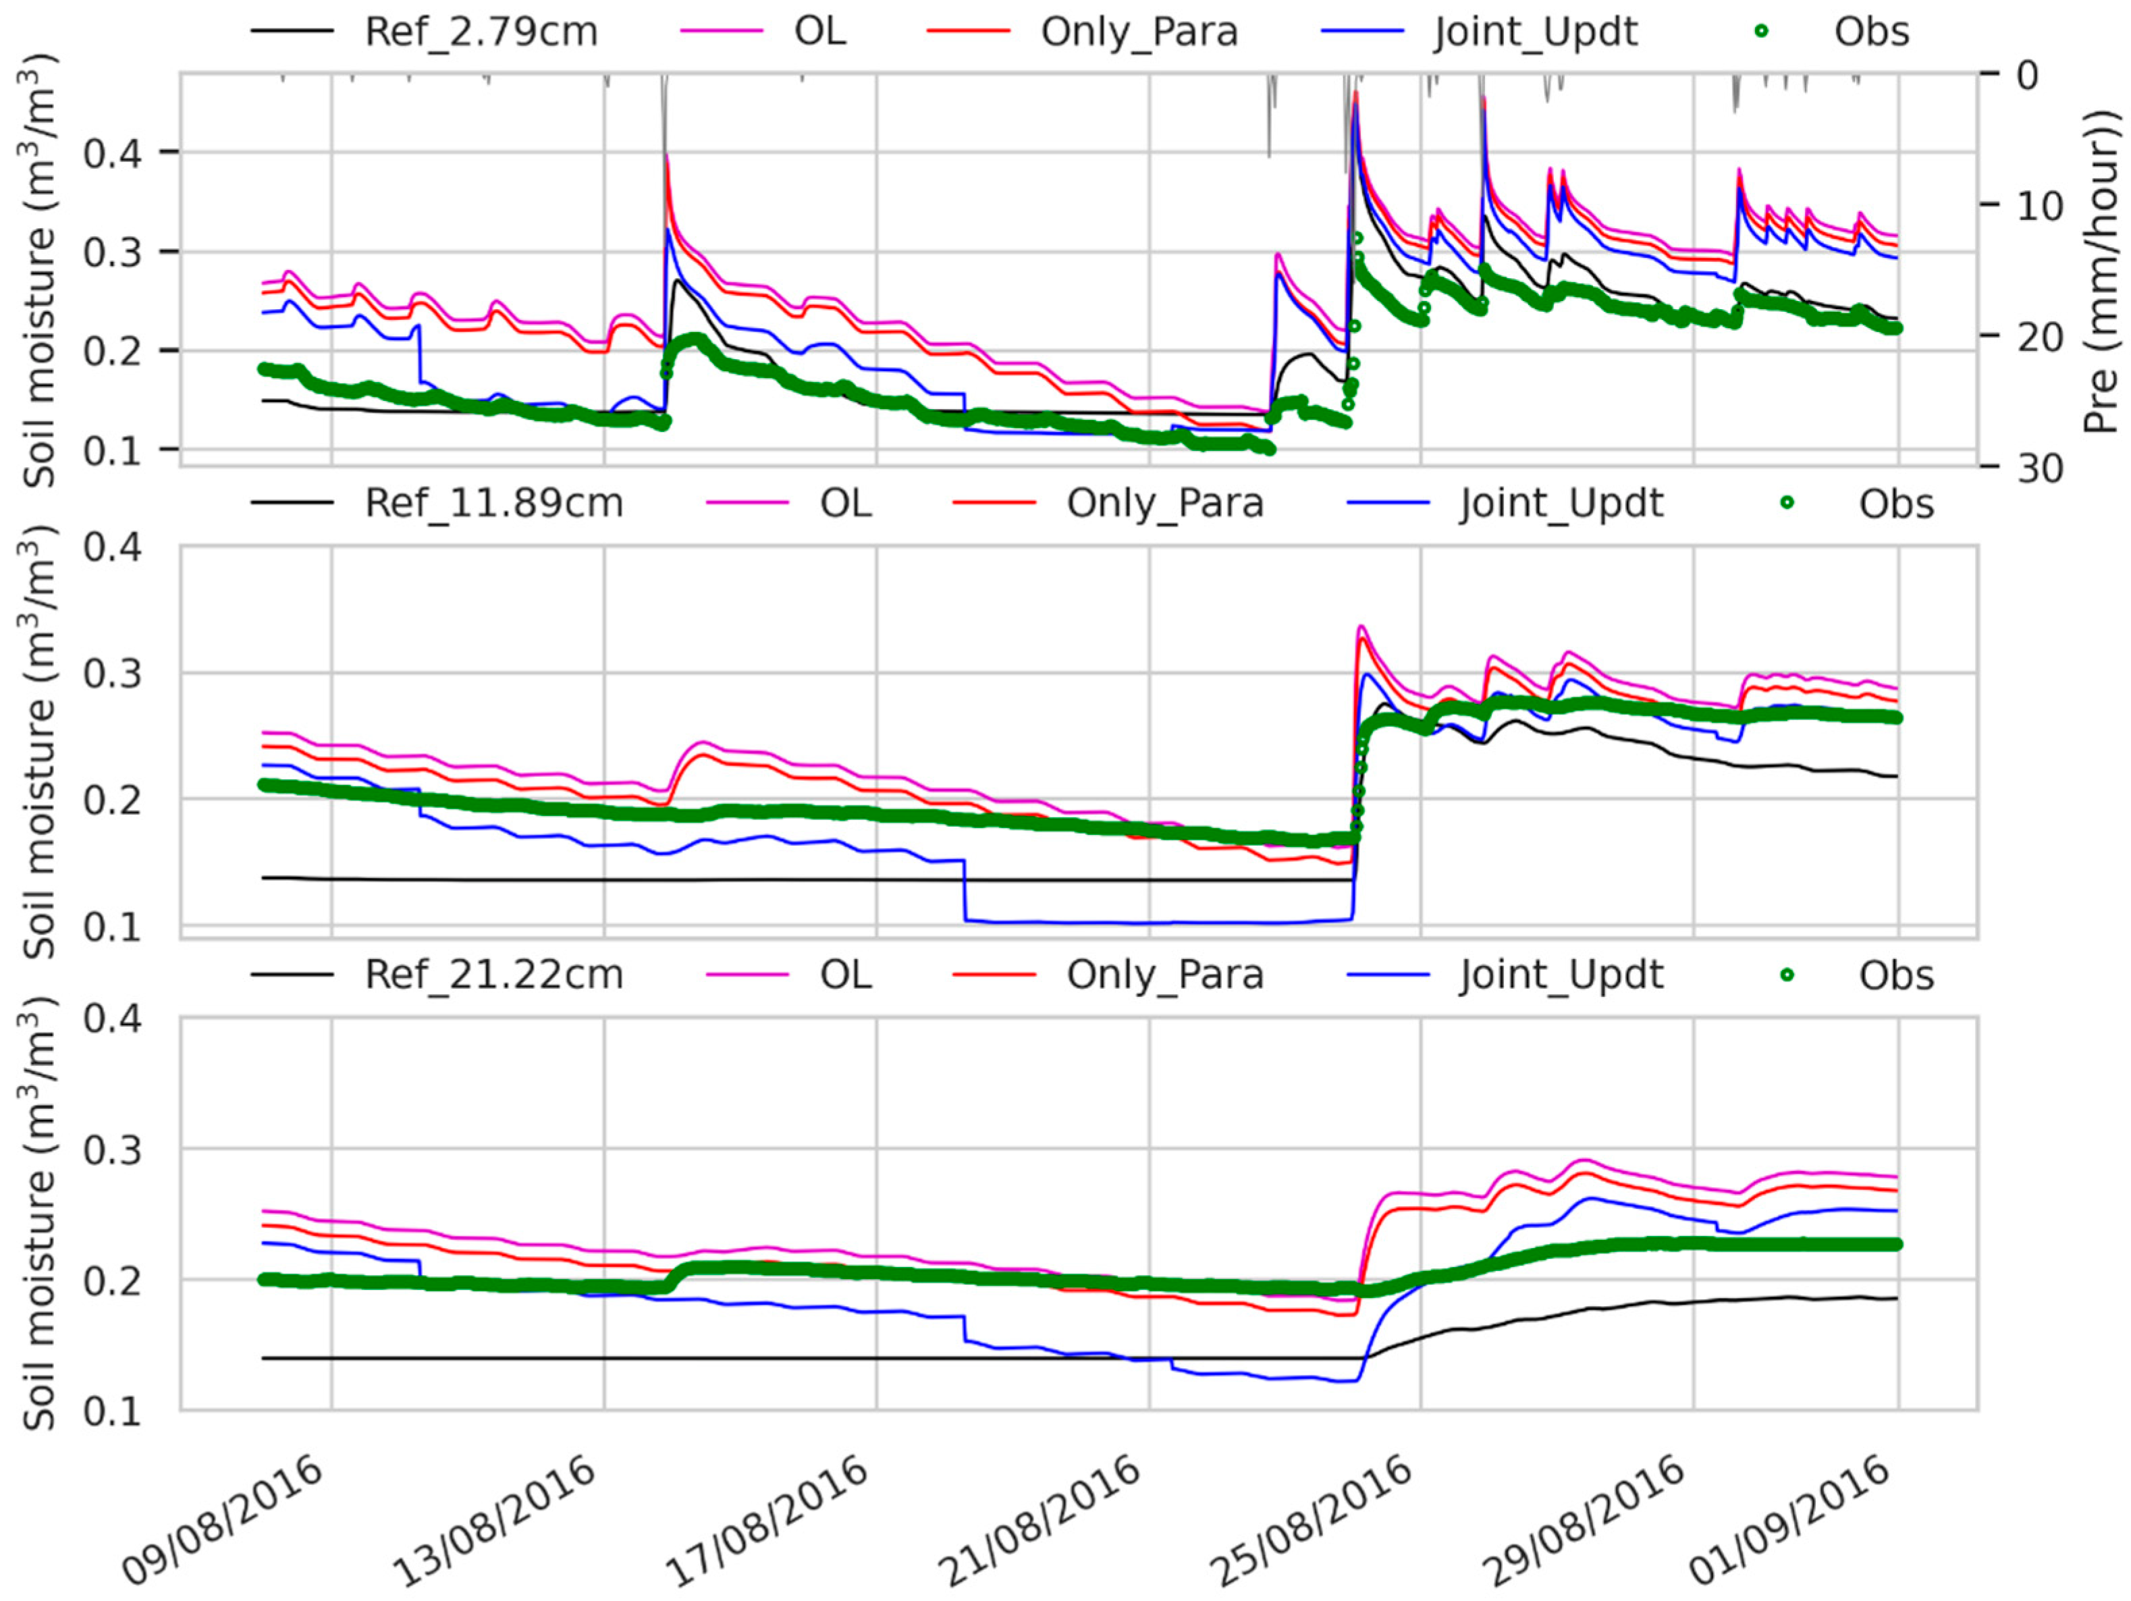Click the magenta OL line swatch in top legend
Image resolution: width=2131 pixels, height=1601 pixels.
coord(722,32)
